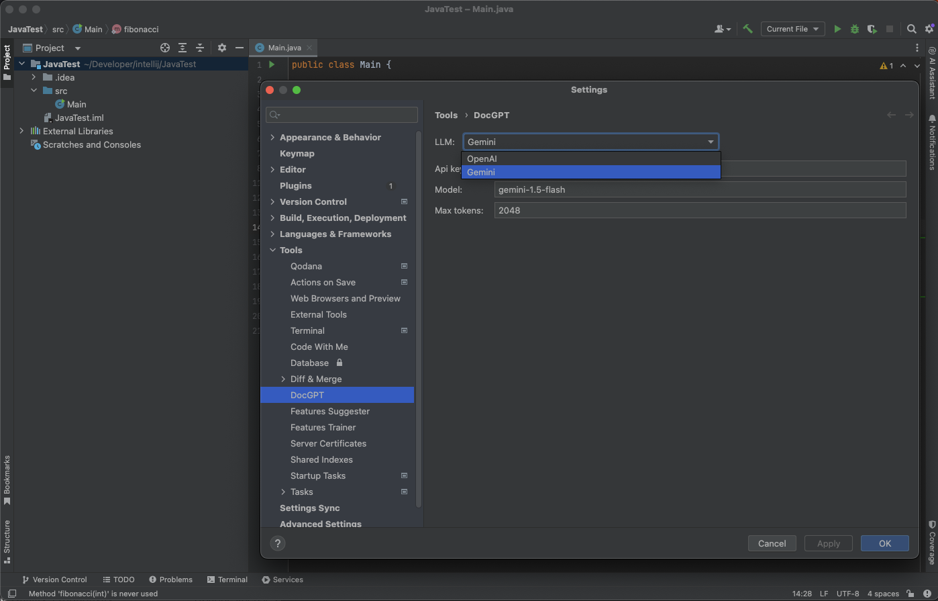
Task: Expand Tasks settings node
Action: point(283,492)
